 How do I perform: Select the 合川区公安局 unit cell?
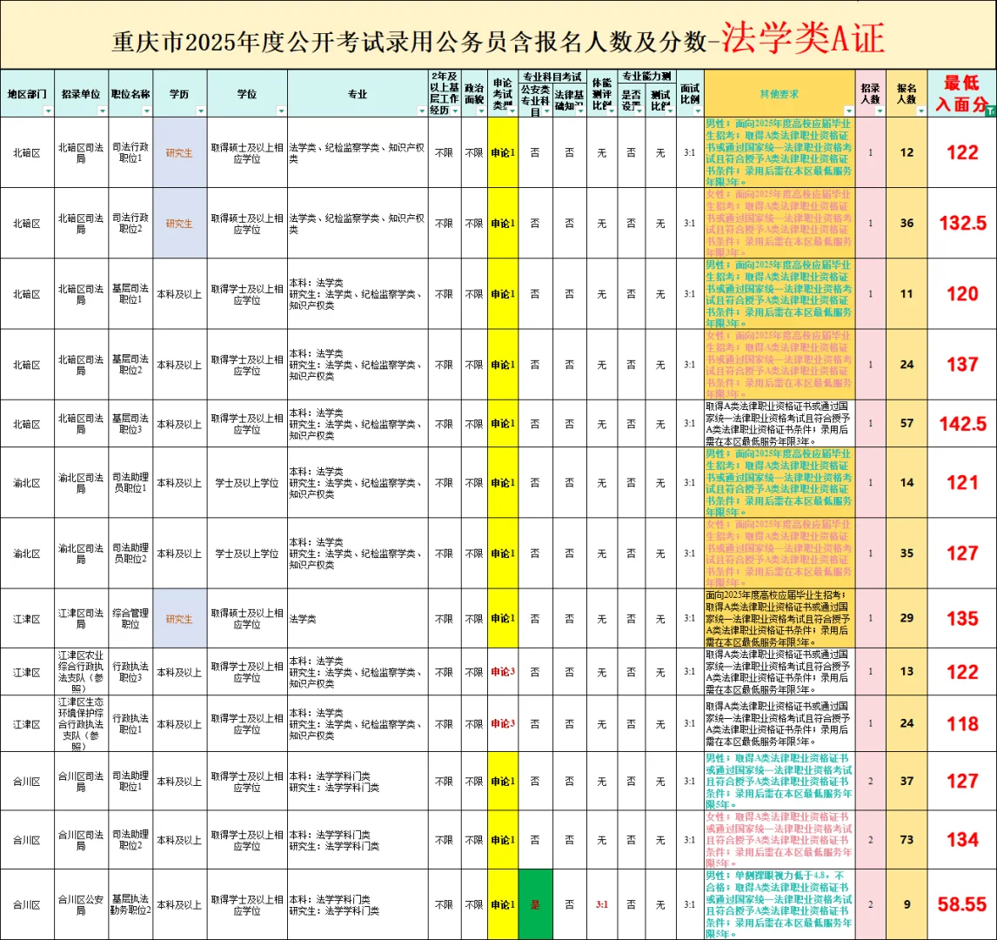click(81, 904)
